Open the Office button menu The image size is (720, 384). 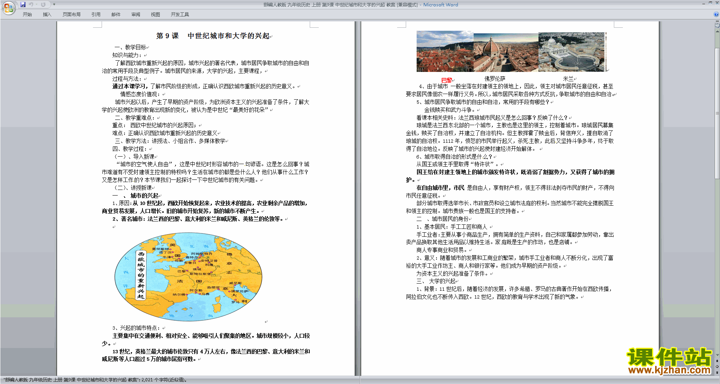8,8
